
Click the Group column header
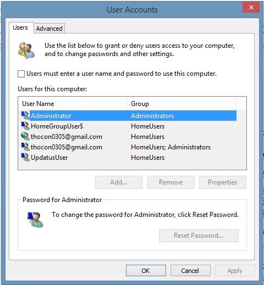(x=182, y=104)
